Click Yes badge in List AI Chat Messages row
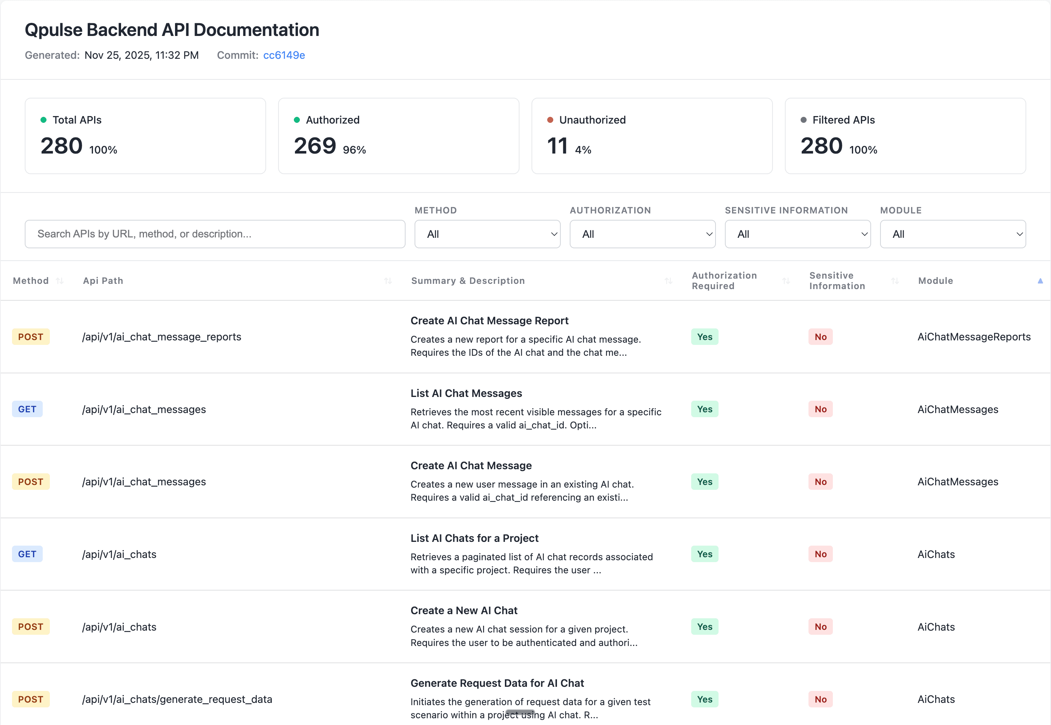The height and width of the screenshot is (725, 1051). [x=705, y=409]
